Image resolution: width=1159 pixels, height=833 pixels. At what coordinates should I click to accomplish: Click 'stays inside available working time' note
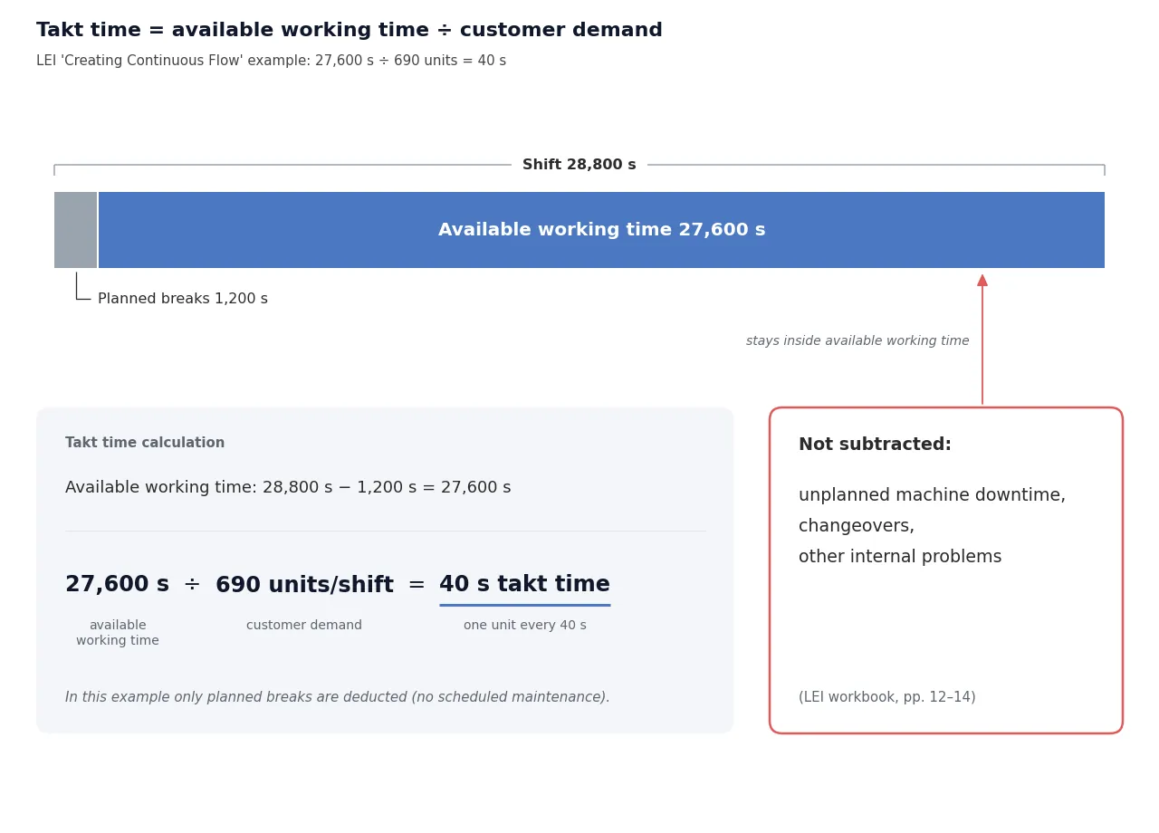pyautogui.click(x=857, y=341)
